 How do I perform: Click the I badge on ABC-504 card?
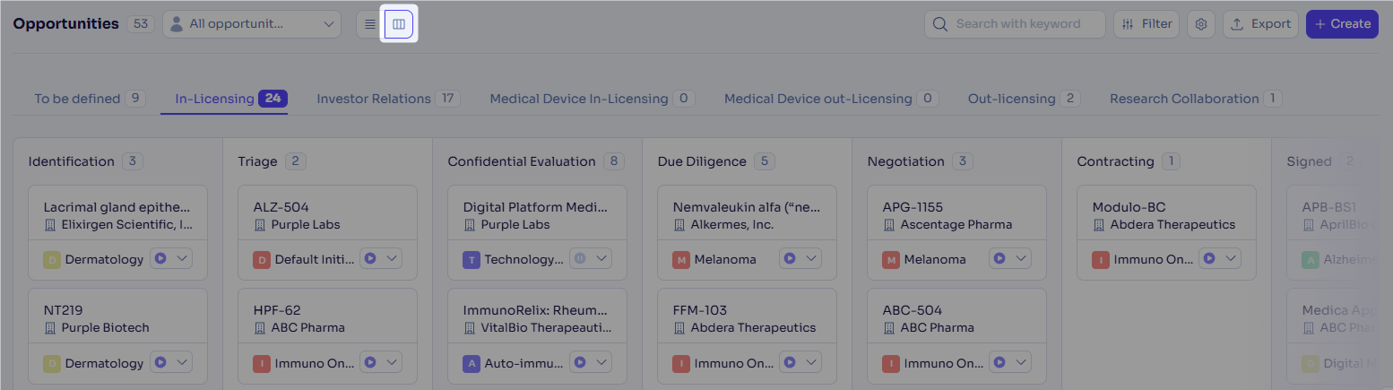click(891, 364)
